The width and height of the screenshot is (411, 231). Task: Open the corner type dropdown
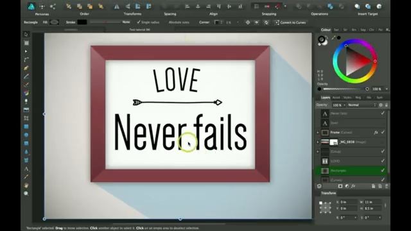218,22
